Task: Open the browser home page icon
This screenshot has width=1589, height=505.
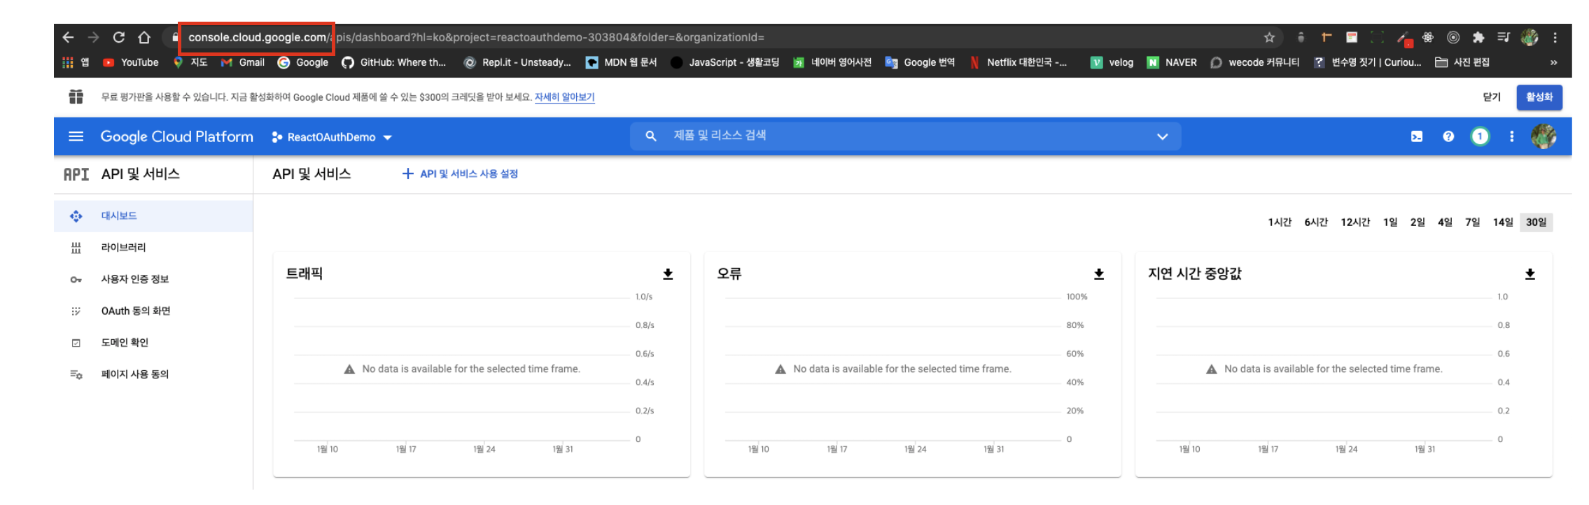Action: coord(144,37)
